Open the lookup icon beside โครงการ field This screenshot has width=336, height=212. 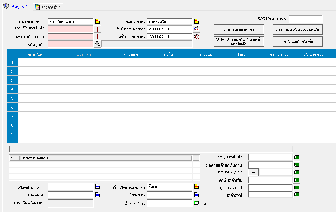pyautogui.click(x=196, y=195)
